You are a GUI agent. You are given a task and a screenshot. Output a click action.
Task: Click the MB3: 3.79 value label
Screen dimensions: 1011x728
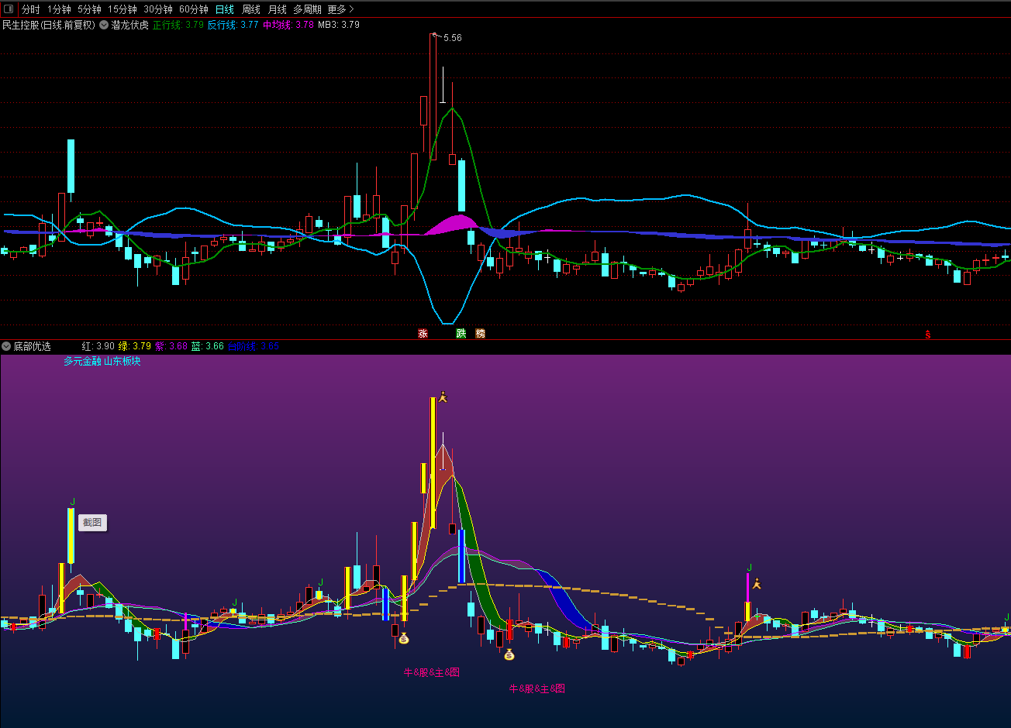click(340, 25)
